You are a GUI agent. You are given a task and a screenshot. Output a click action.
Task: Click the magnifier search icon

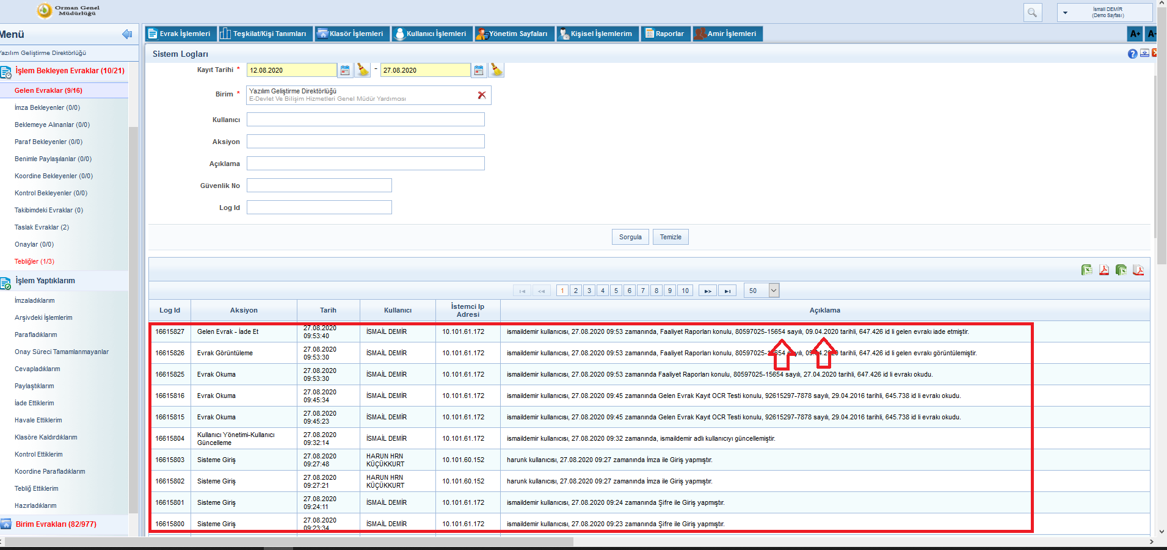tap(1032, 12)
